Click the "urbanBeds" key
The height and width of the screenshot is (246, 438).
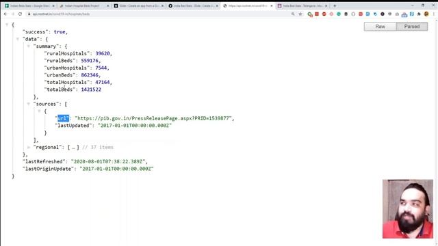[x=60, y=75]
